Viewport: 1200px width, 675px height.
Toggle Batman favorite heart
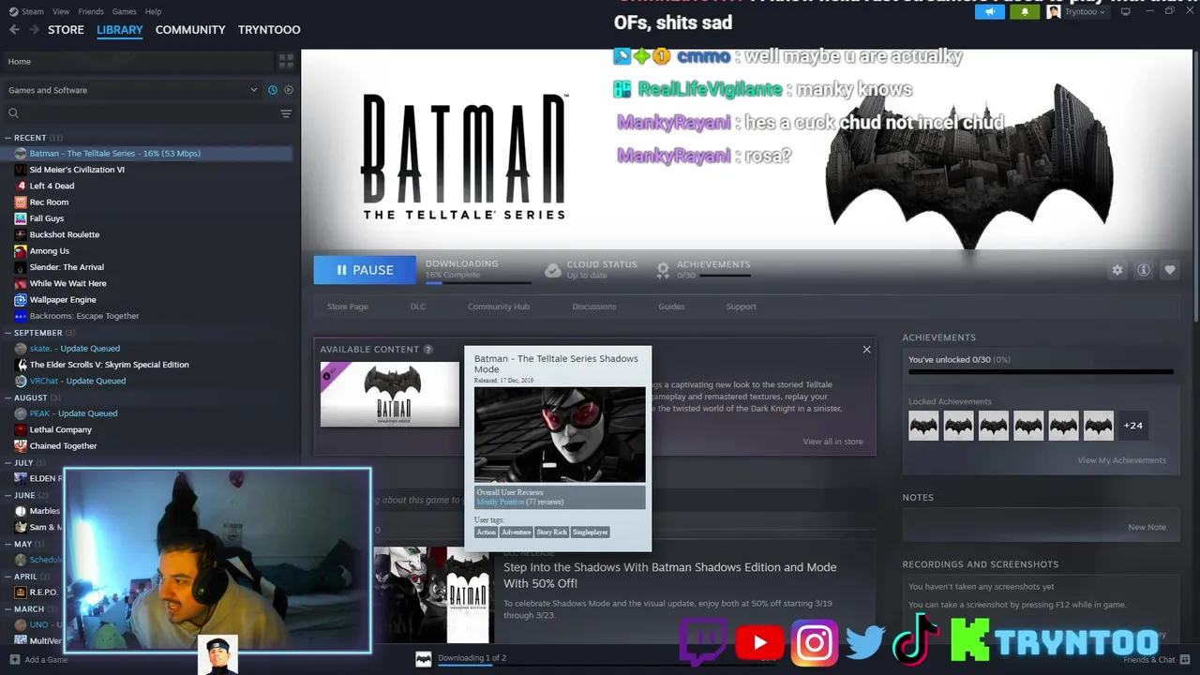[1170, 270]
